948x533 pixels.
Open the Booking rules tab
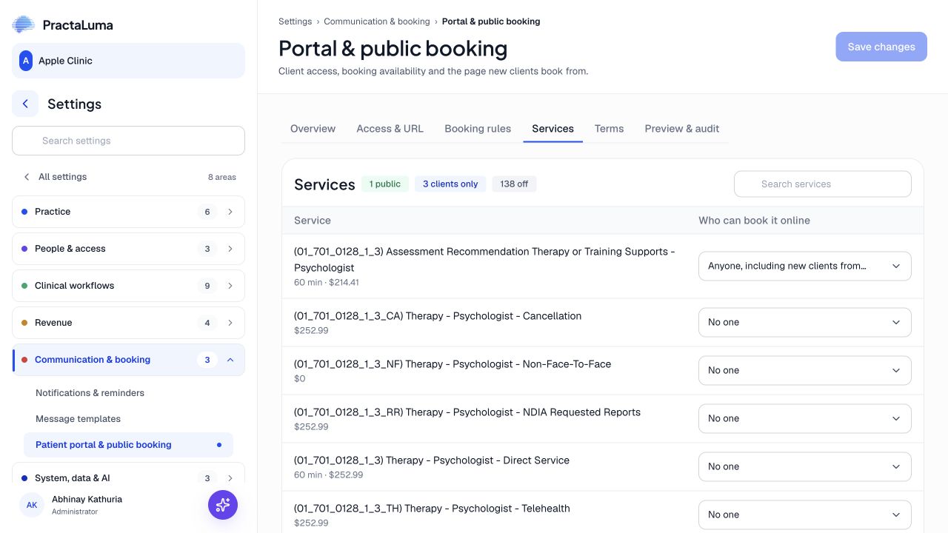click(478, 129)
